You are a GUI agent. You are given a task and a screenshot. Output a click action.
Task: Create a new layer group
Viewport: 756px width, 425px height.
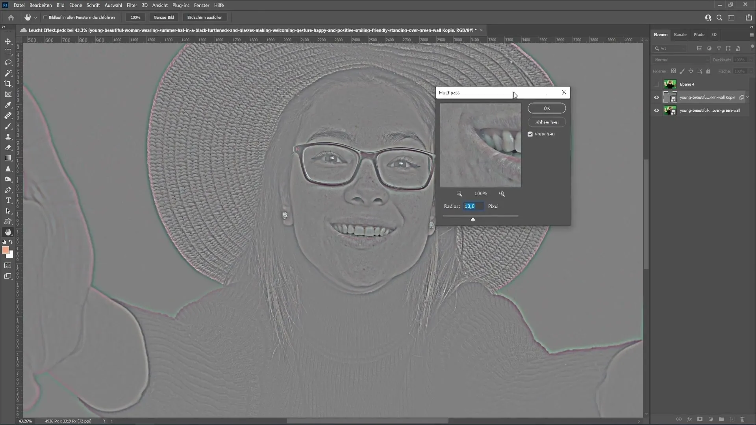point(721,419)
